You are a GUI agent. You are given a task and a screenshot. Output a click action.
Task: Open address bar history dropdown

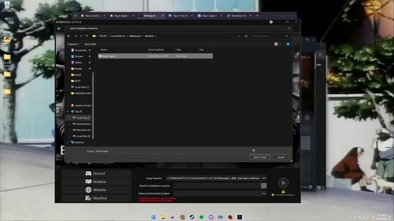239,36
